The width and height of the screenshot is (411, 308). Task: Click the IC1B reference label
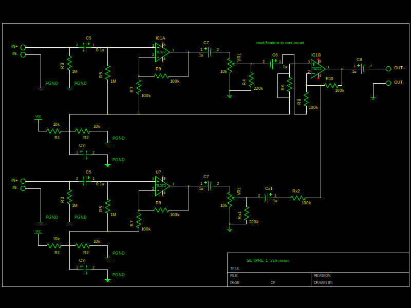click(316, 55)
